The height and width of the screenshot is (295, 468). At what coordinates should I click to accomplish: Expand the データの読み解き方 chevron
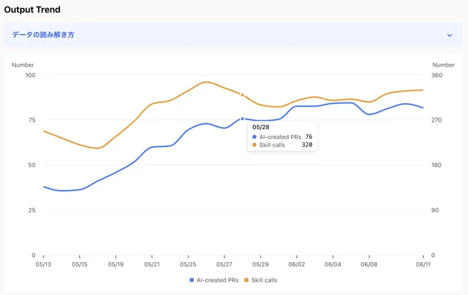(449, 35)
